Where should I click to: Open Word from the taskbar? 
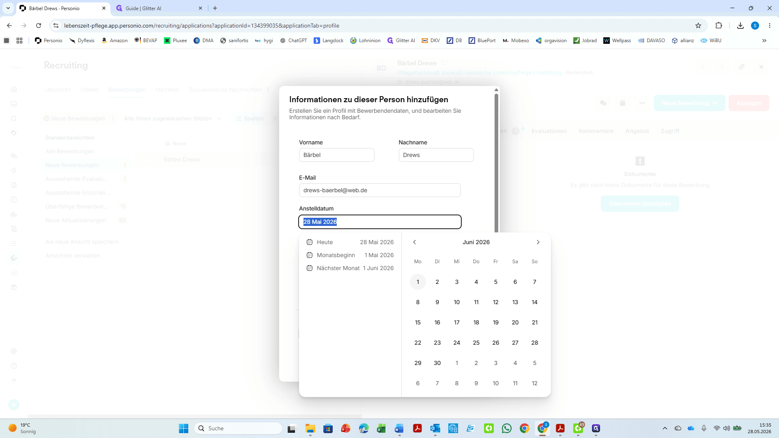pyautogui.click(x=399, y=428)
